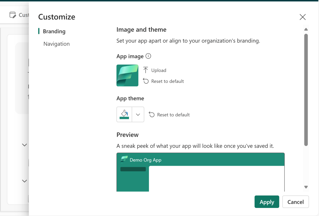Click the scrollbar down arrow
Viewport: 319px width, 216px height.
pos(306,187)
